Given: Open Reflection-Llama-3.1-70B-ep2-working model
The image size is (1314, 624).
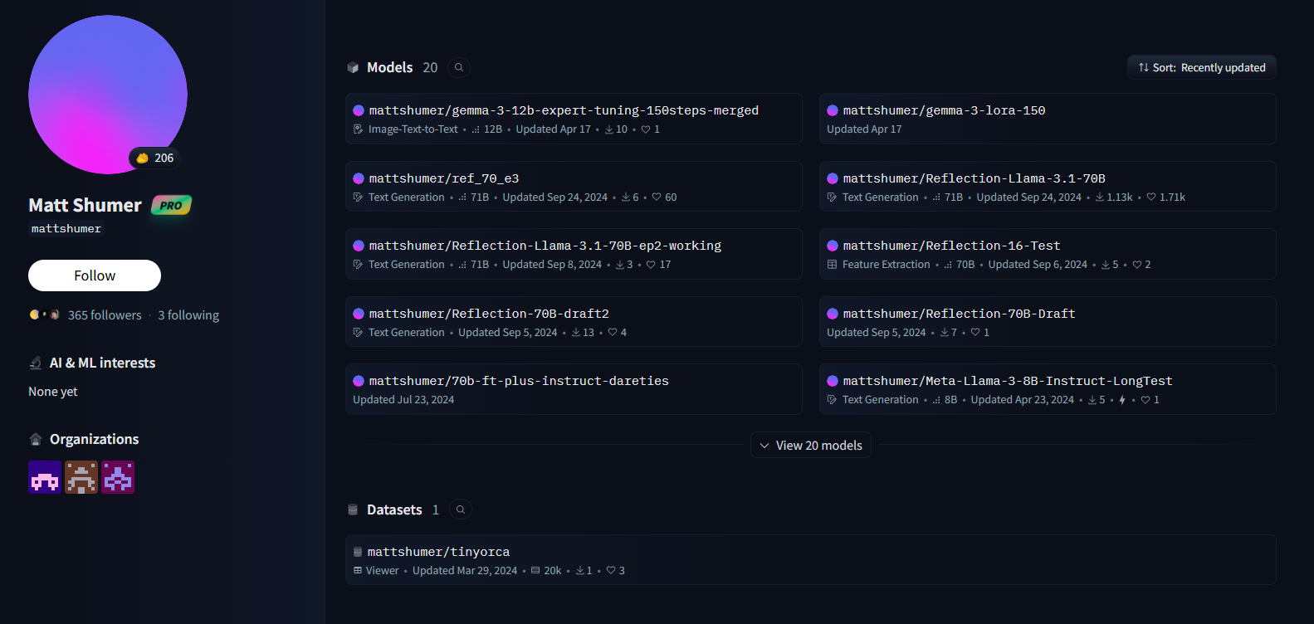Looking at the screenshot, I should coord(574,254).
